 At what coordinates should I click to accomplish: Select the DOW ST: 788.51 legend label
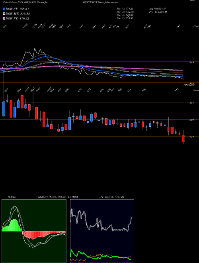(18, 9)
